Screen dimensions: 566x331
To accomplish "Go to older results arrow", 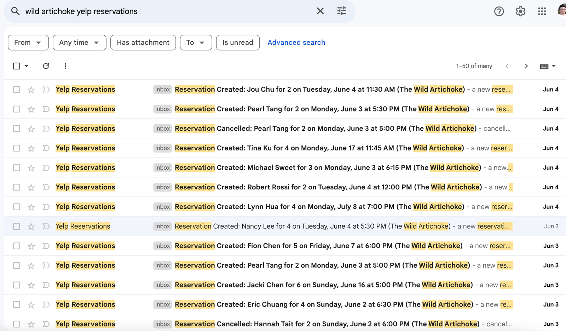I will (526, 66).
